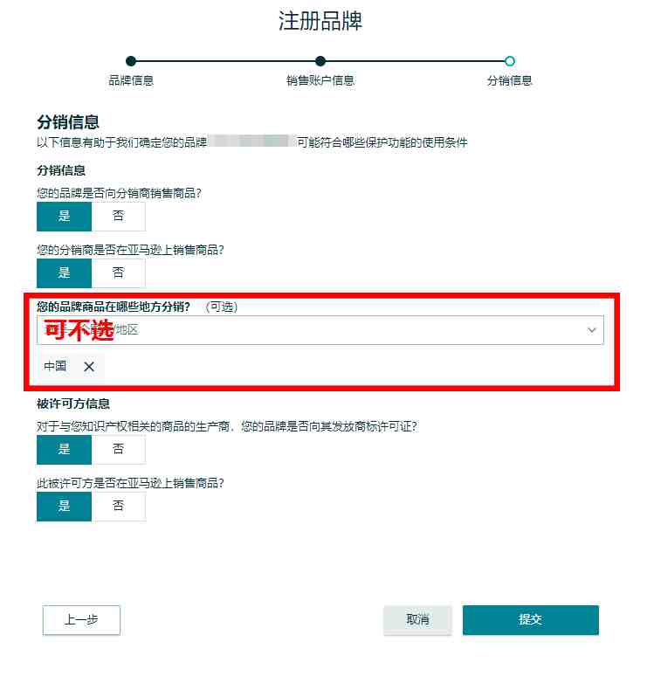
Task: Submit the form with 提交
Action: [531, 620]
